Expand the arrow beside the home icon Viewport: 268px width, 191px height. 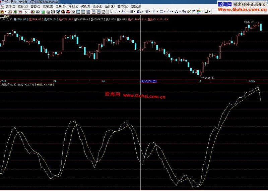pyautogui.click(x=6, y=12)
